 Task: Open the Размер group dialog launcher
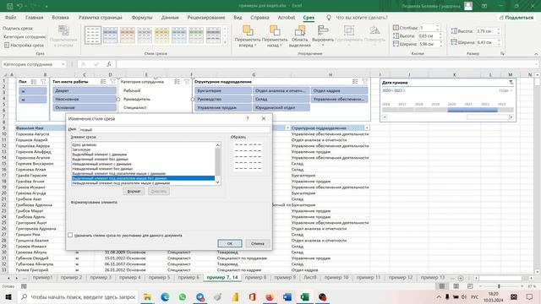click(502, 54)
